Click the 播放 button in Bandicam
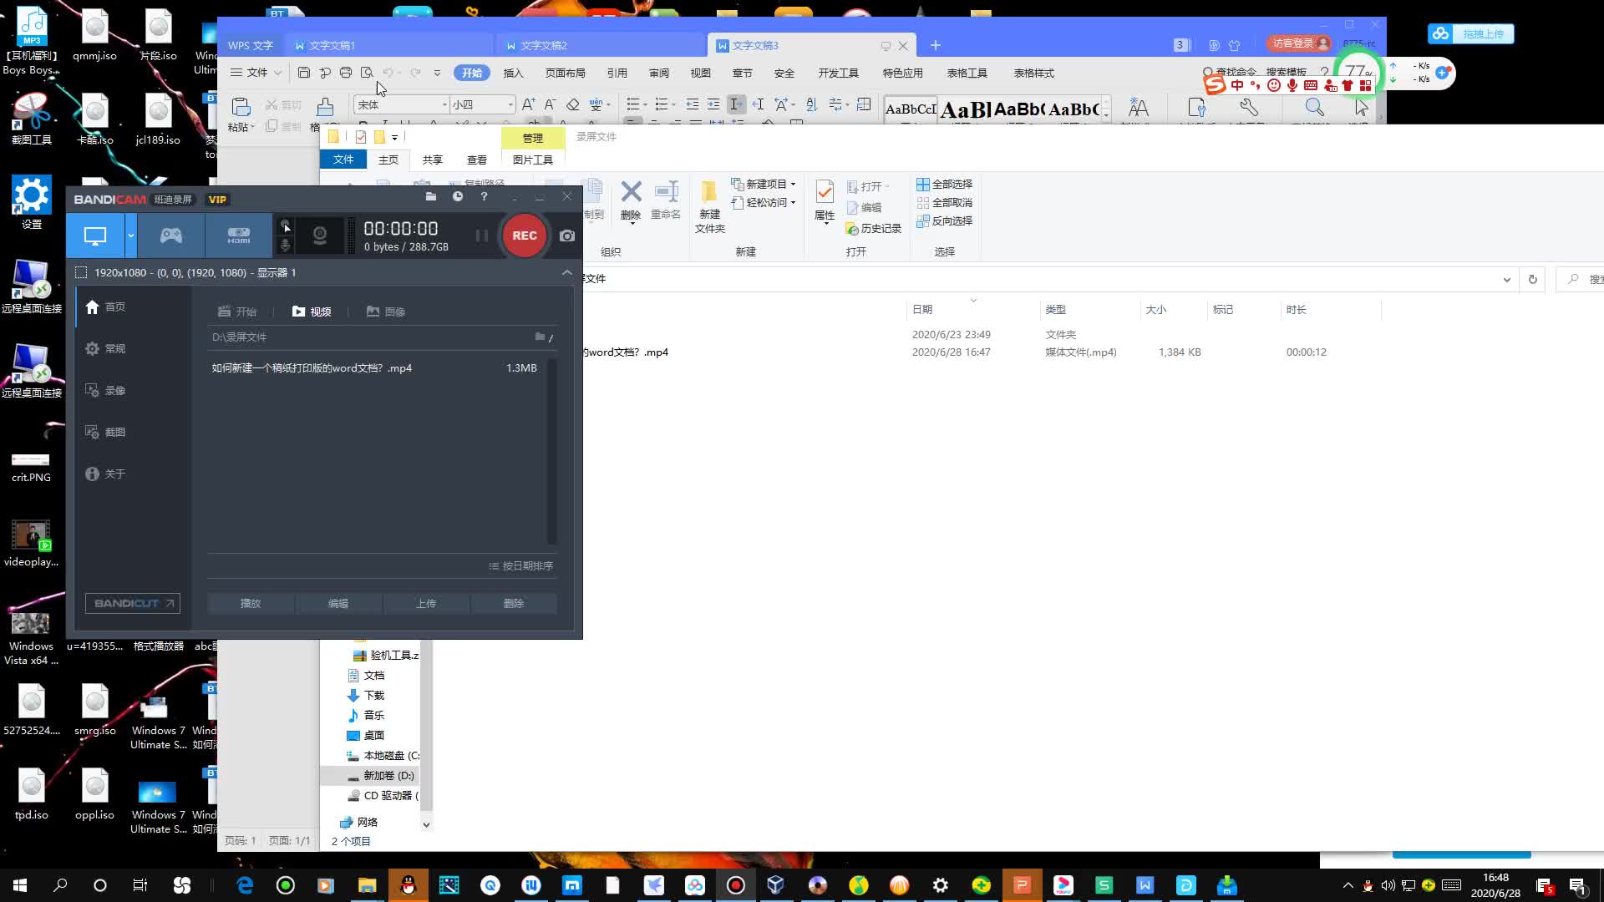This screenshot has height=902, width=1604. pyautogui.click(x=251, y=603)
